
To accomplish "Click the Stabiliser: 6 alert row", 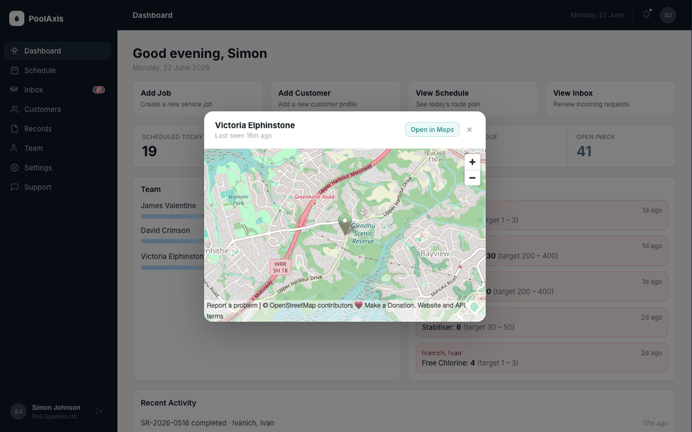I will pos(542,322).
